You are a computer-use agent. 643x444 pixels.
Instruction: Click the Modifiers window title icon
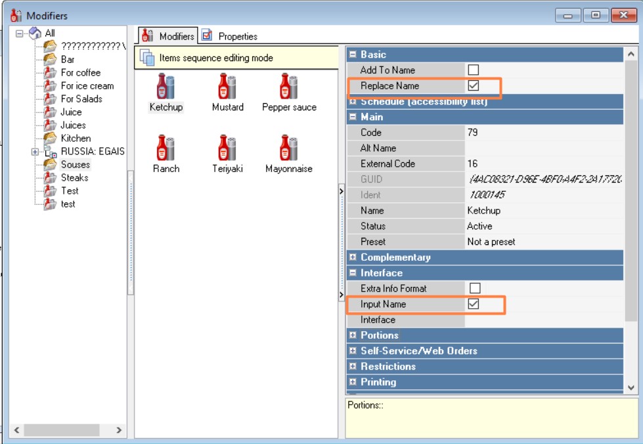coord(16,15)
